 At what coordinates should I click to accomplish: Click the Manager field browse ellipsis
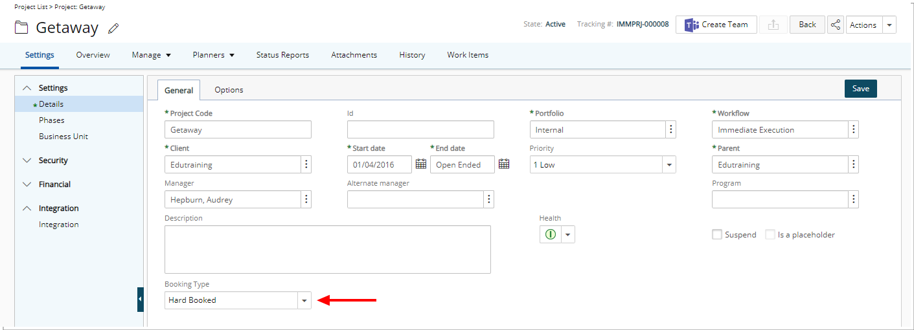(x=306, y=199)
